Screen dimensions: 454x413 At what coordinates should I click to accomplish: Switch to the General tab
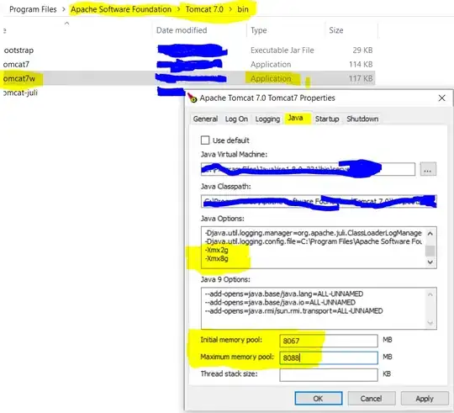point(205,119)
